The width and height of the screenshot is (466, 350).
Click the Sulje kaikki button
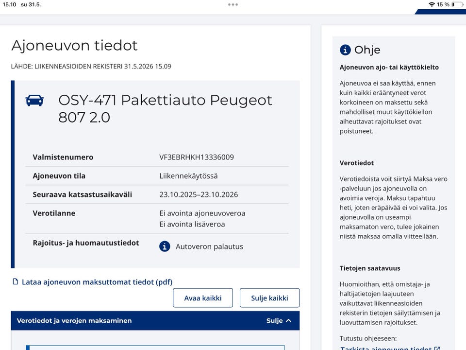pyautogui.click(x=269, y=298)
